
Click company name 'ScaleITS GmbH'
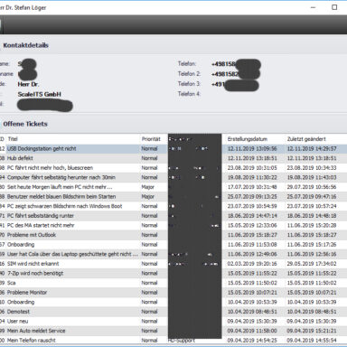[39, 94]
